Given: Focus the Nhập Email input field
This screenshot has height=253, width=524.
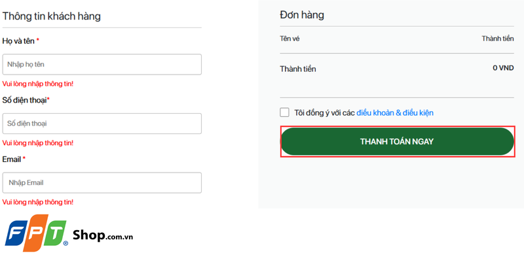Looking at the screenshot, I should [102, 182].
